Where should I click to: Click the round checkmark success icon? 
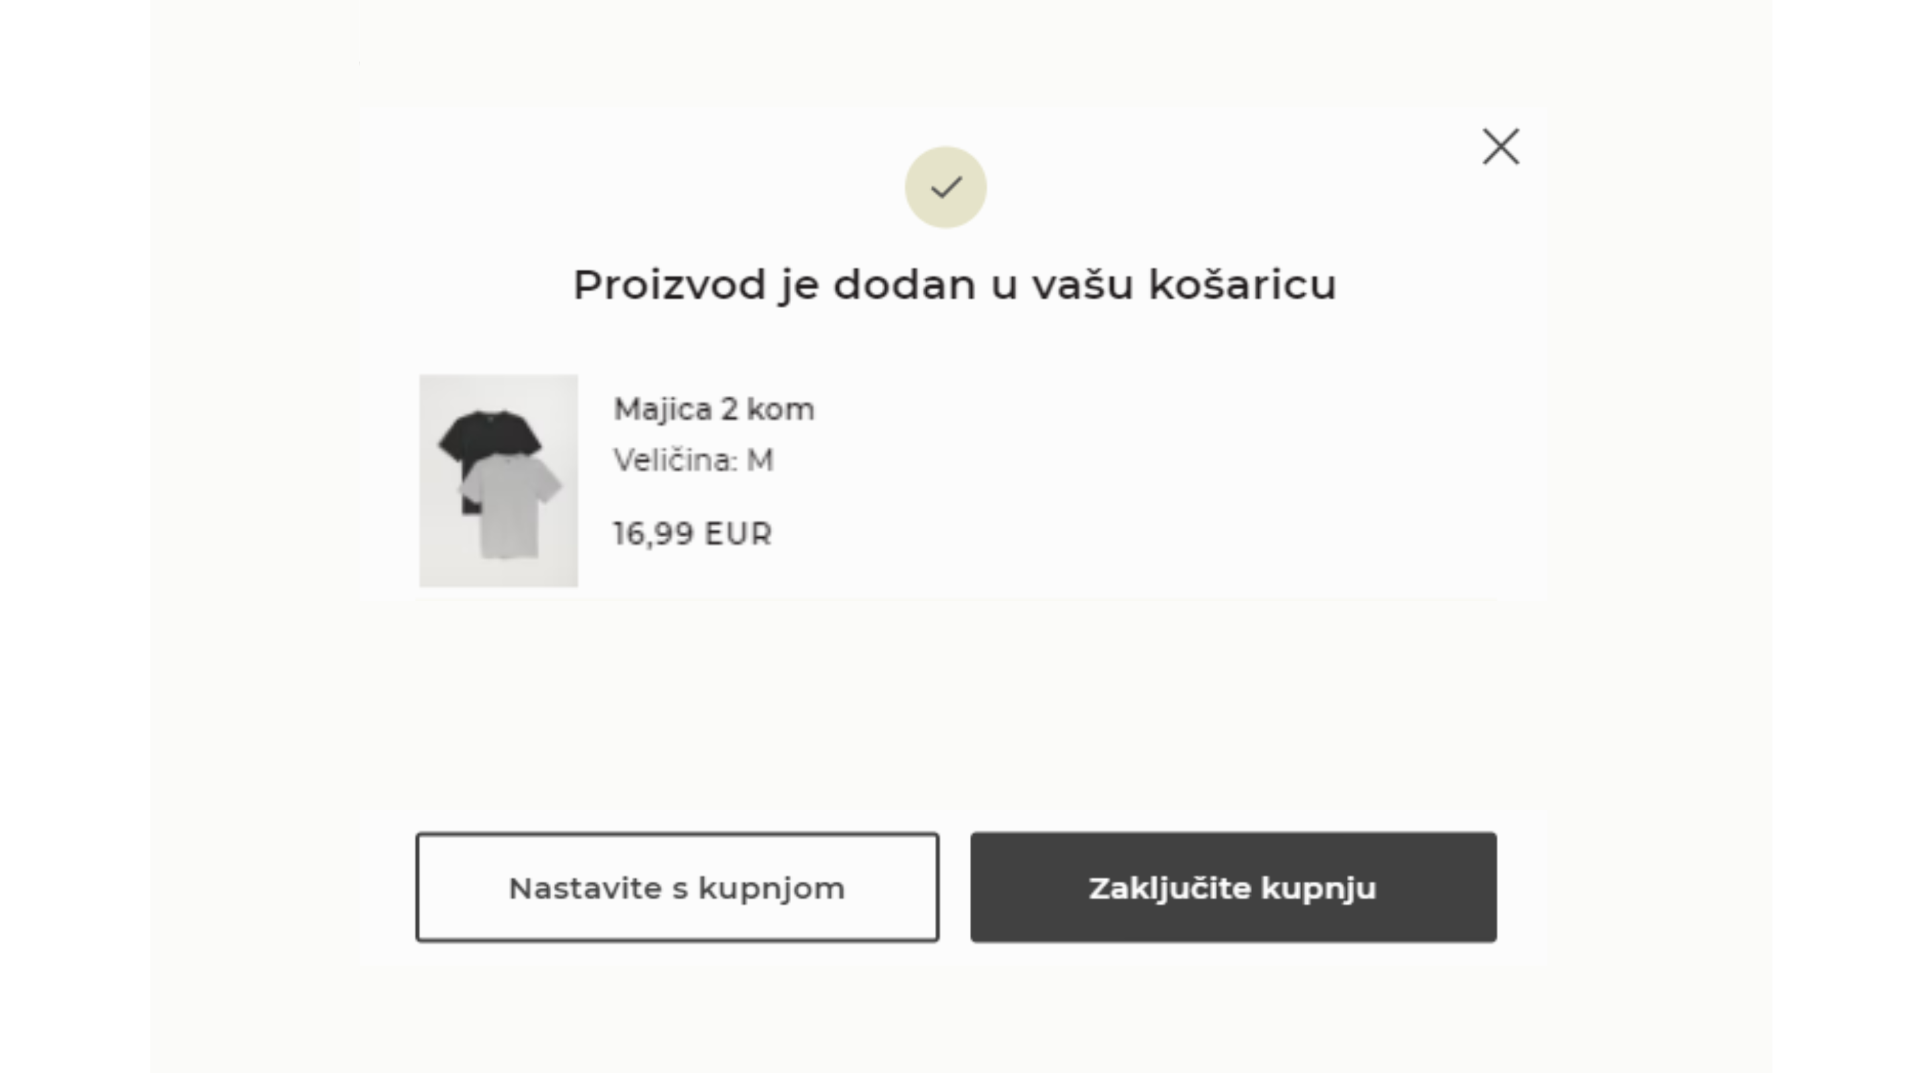click(x=945, y=187)
